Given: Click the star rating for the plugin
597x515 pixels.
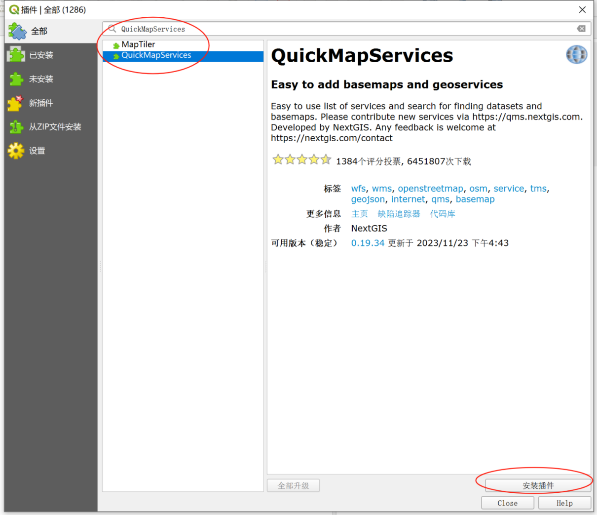Looking at the screenshot, I should (x=302, y=159).
